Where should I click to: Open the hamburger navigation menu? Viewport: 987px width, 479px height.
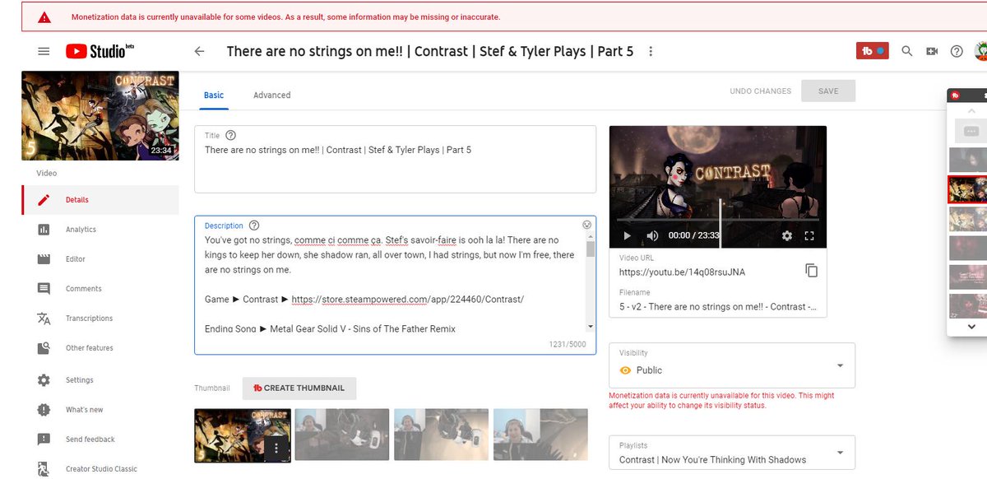pos(44,51)
